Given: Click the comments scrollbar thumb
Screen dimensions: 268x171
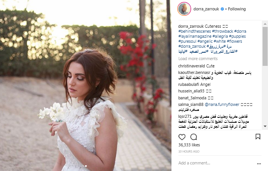Looking at the screenshot, I should click(265, 46).
